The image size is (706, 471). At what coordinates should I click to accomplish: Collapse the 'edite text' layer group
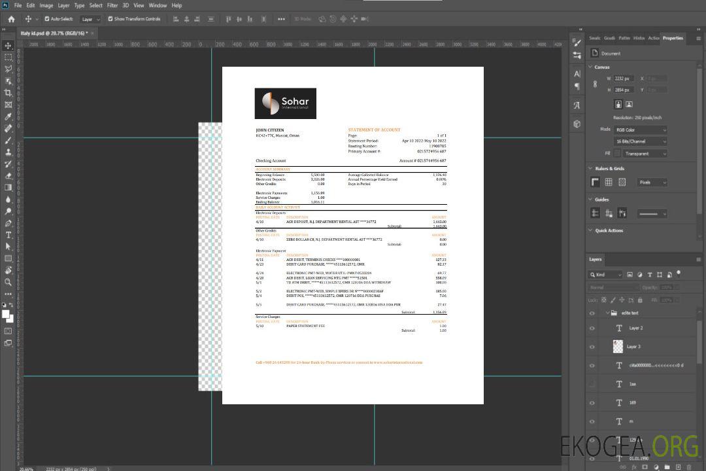607,313
